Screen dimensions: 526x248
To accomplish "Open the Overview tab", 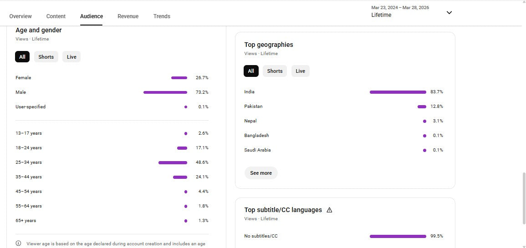I will tap(20, 16).
